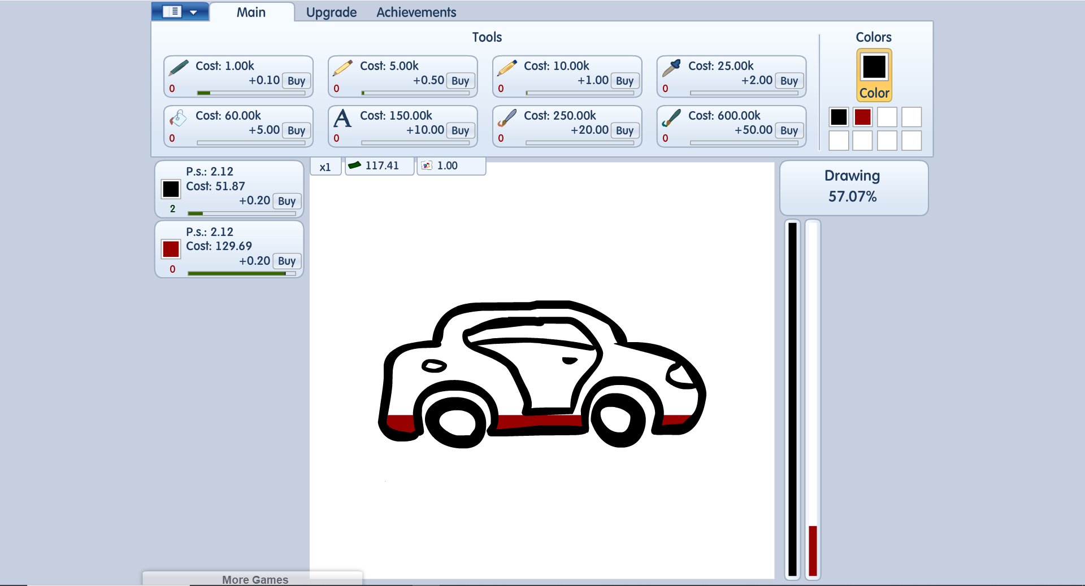Switch to the Upgrade tab

pos(331,12)
